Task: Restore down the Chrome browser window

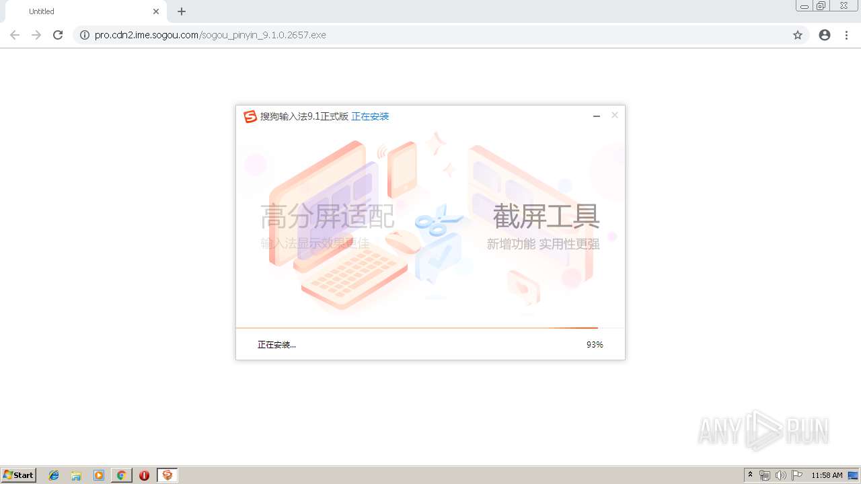Action: [821, 6]
